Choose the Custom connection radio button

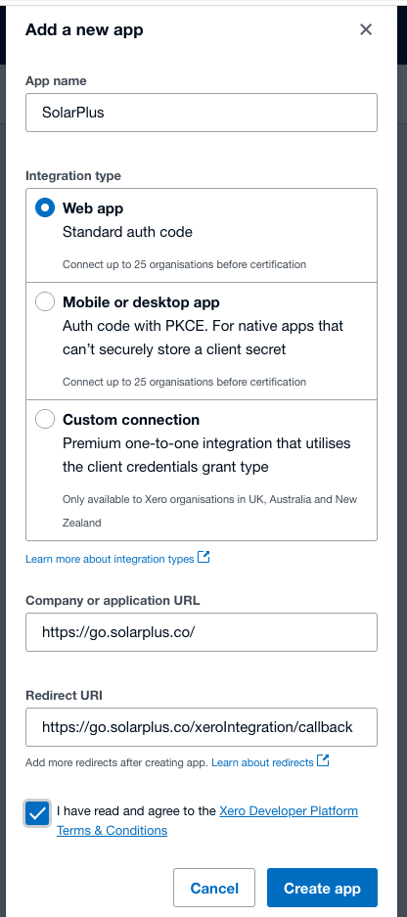click(x=45, y=419)
